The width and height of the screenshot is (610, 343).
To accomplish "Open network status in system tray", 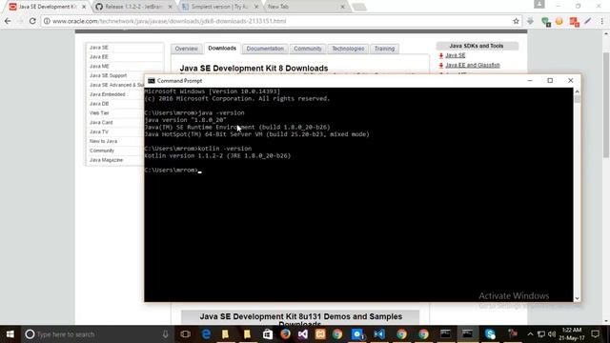I will (x=541, y=334).
